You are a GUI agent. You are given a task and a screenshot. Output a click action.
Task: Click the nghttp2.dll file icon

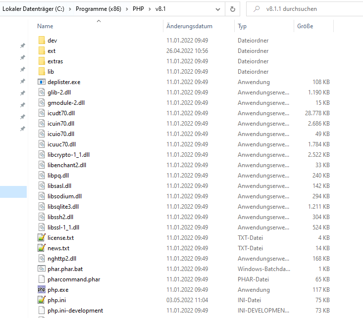(42, 258)
